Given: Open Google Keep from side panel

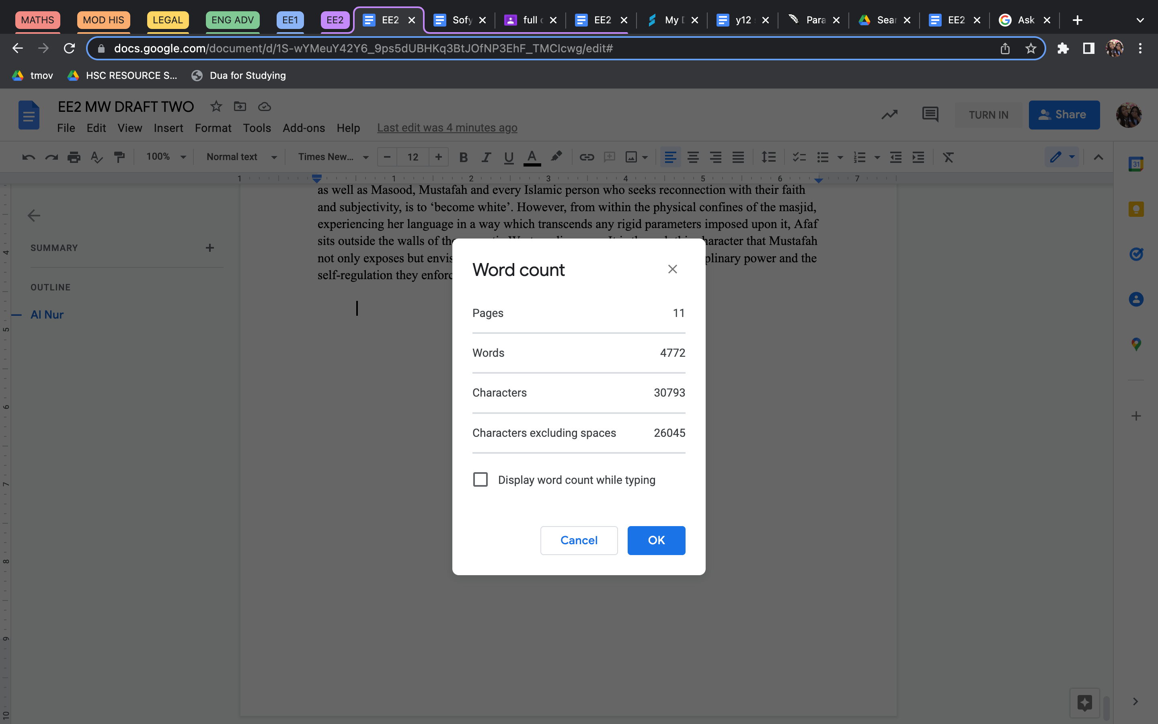Looking at the screenshot, I should [x=1136, y=209].
